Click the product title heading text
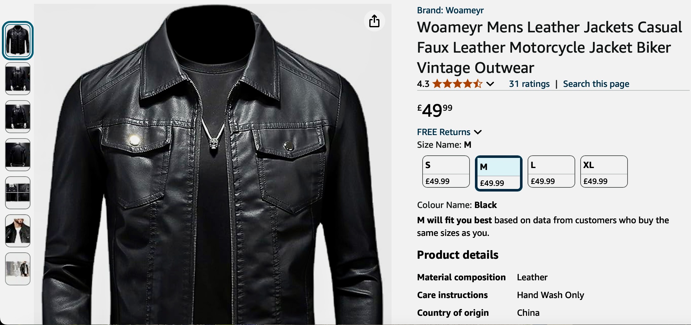The image size is (691, 325). [549, 48]
